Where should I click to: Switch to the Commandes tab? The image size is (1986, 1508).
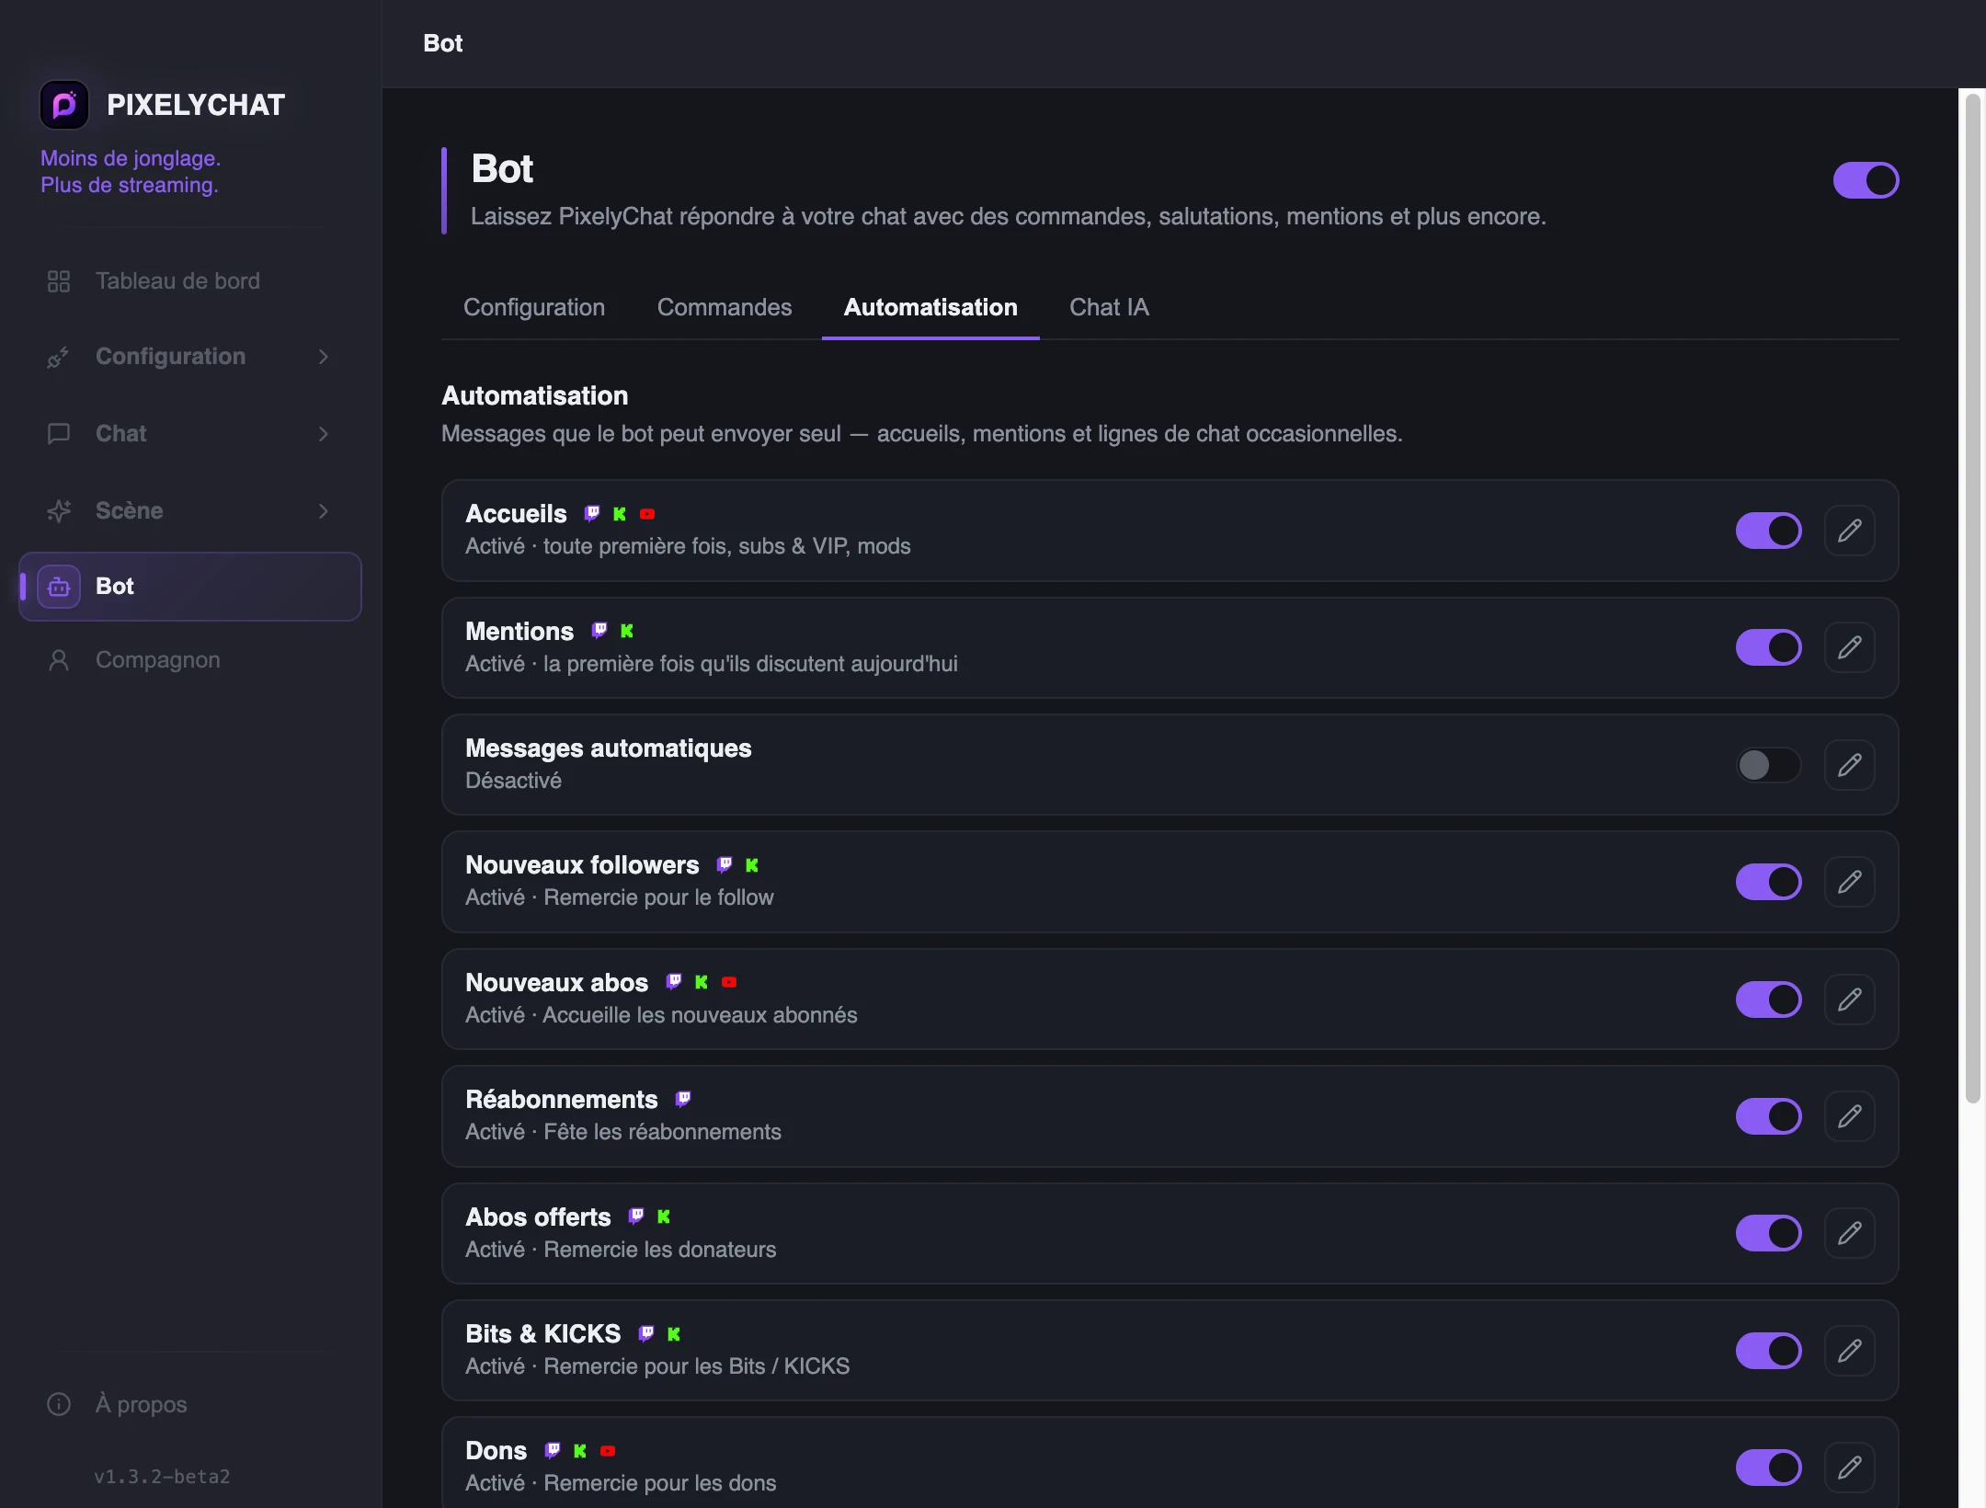[x=725, y=307]
